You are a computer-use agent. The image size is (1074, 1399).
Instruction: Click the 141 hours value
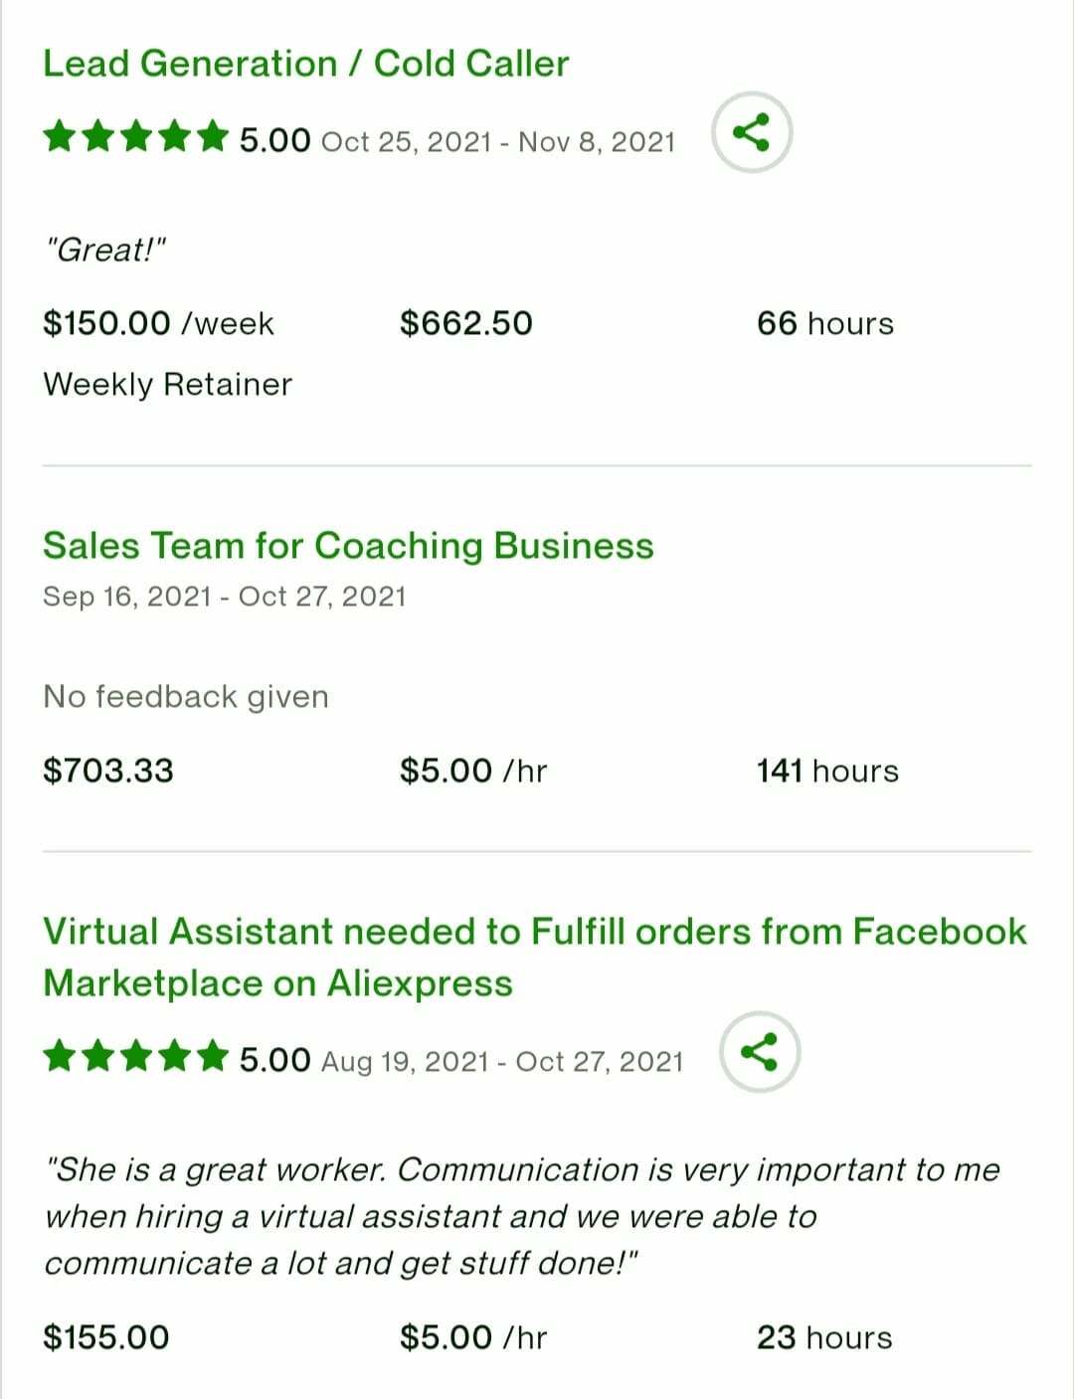click(x=827, y=771)
